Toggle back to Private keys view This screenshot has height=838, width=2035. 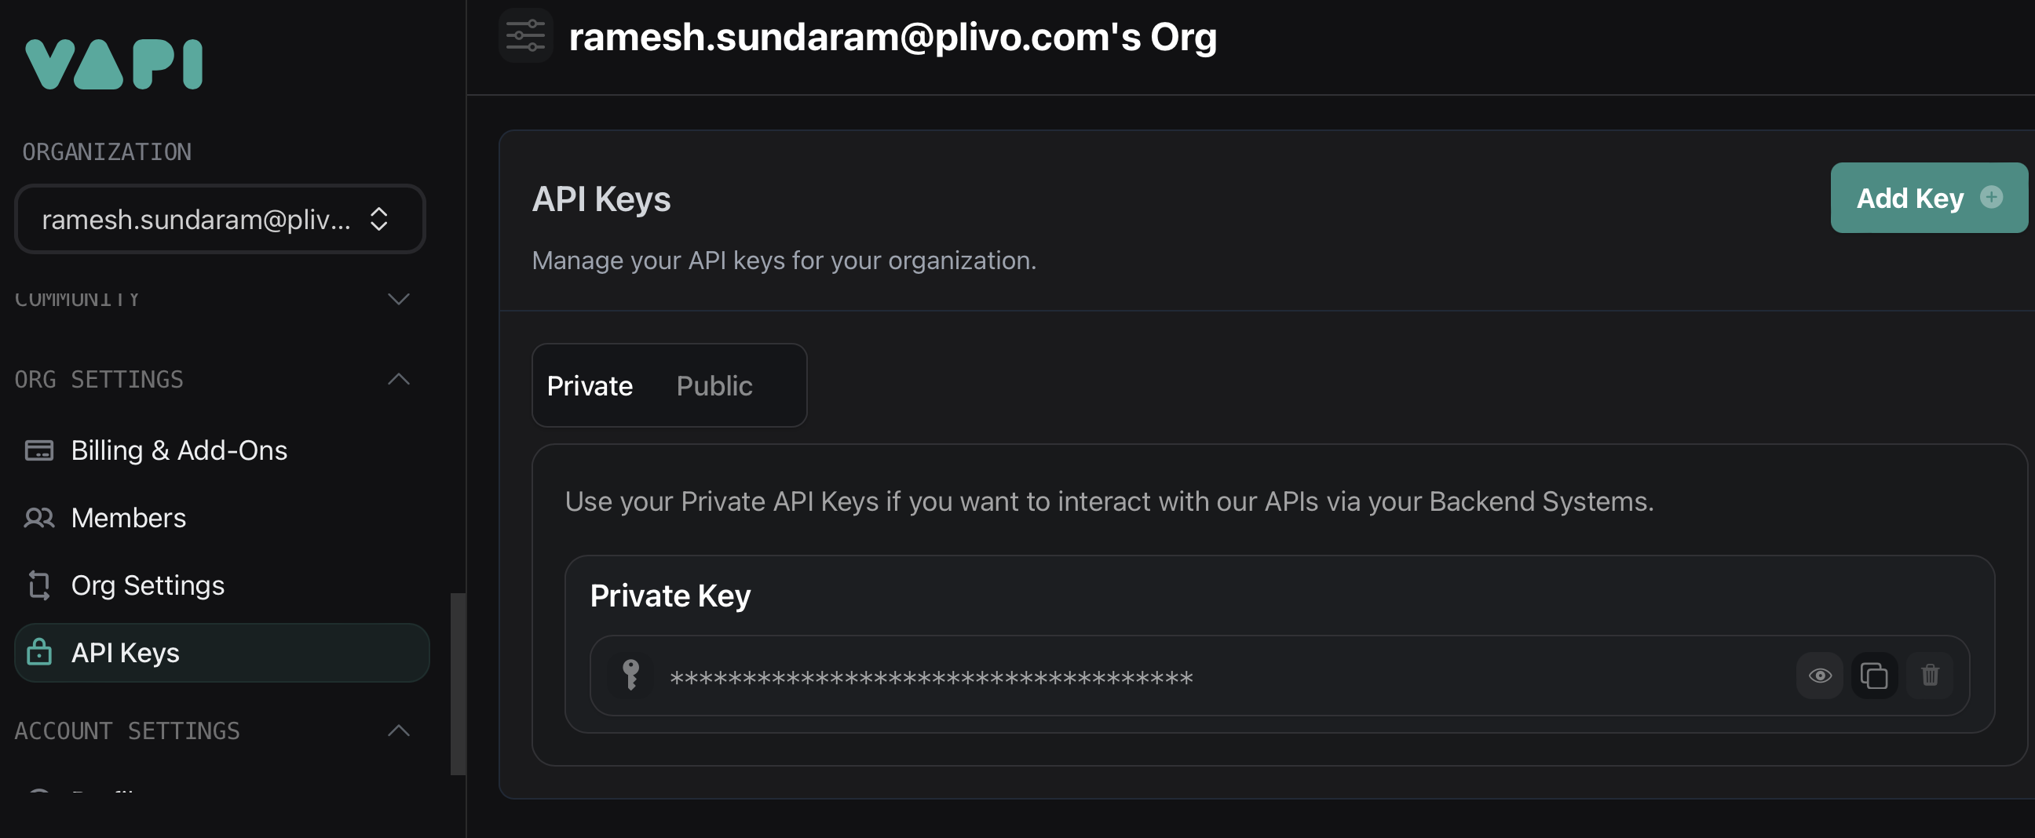[x=590, y=385]
